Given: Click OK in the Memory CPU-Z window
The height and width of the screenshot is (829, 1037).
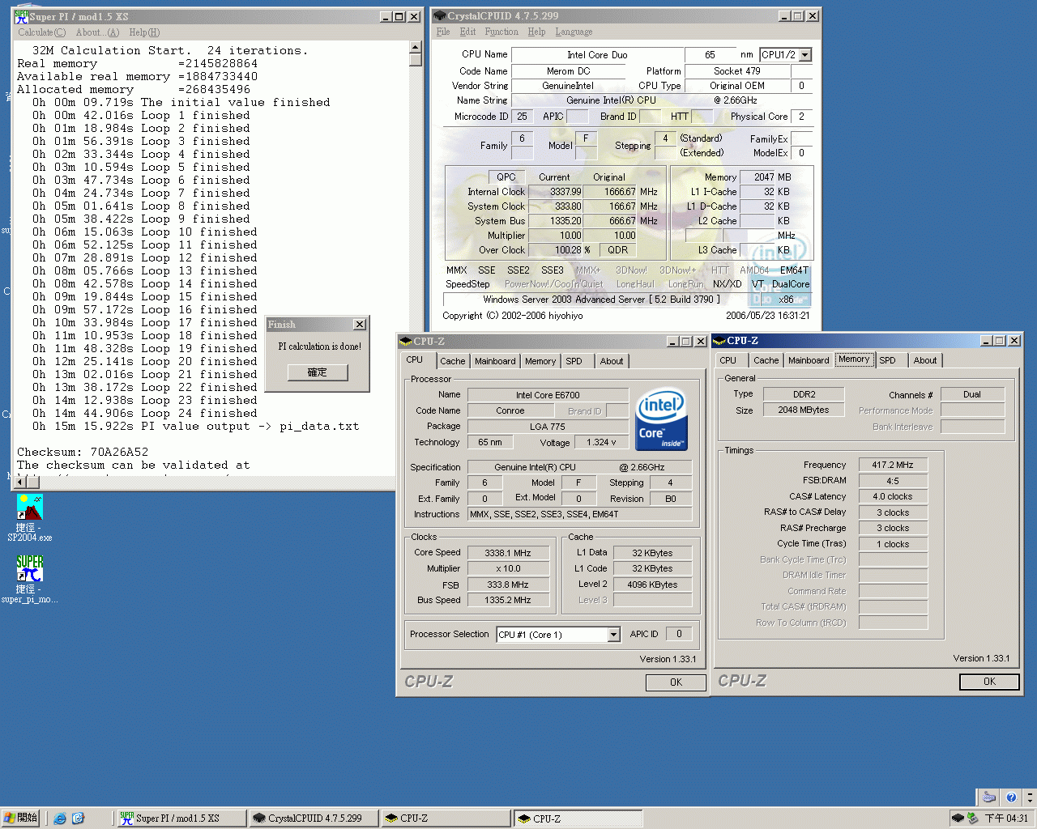Looking at the screenshot, I should [x=989, y=682].
